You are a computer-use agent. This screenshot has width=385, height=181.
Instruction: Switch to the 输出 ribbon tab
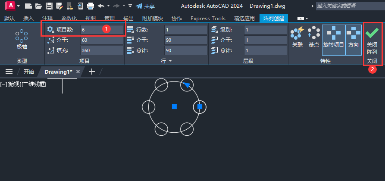(128, 18)
